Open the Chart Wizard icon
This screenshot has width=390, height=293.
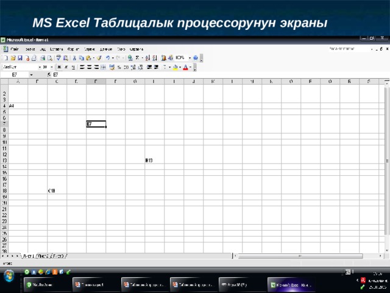point(163,58)
